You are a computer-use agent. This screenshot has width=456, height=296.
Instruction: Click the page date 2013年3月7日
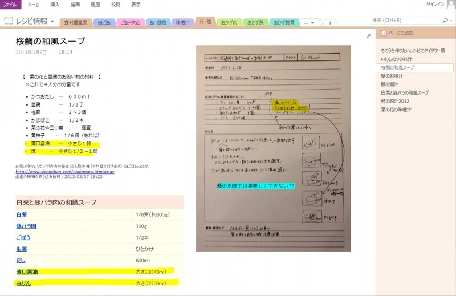(31, 52)
